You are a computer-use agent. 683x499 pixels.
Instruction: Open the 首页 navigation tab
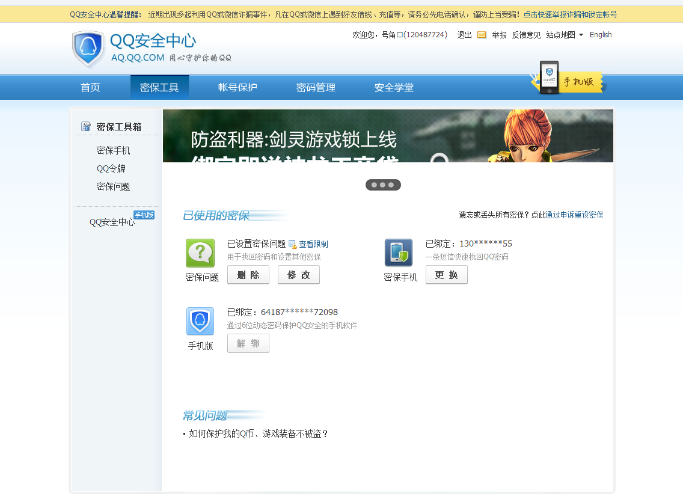click(x=91, y=88)
